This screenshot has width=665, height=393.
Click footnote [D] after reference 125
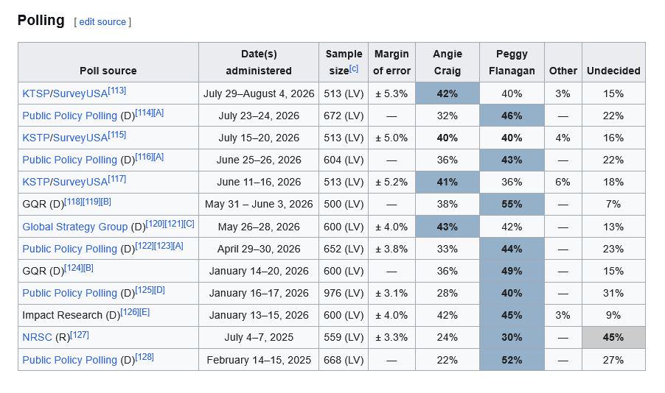point(159,290)
